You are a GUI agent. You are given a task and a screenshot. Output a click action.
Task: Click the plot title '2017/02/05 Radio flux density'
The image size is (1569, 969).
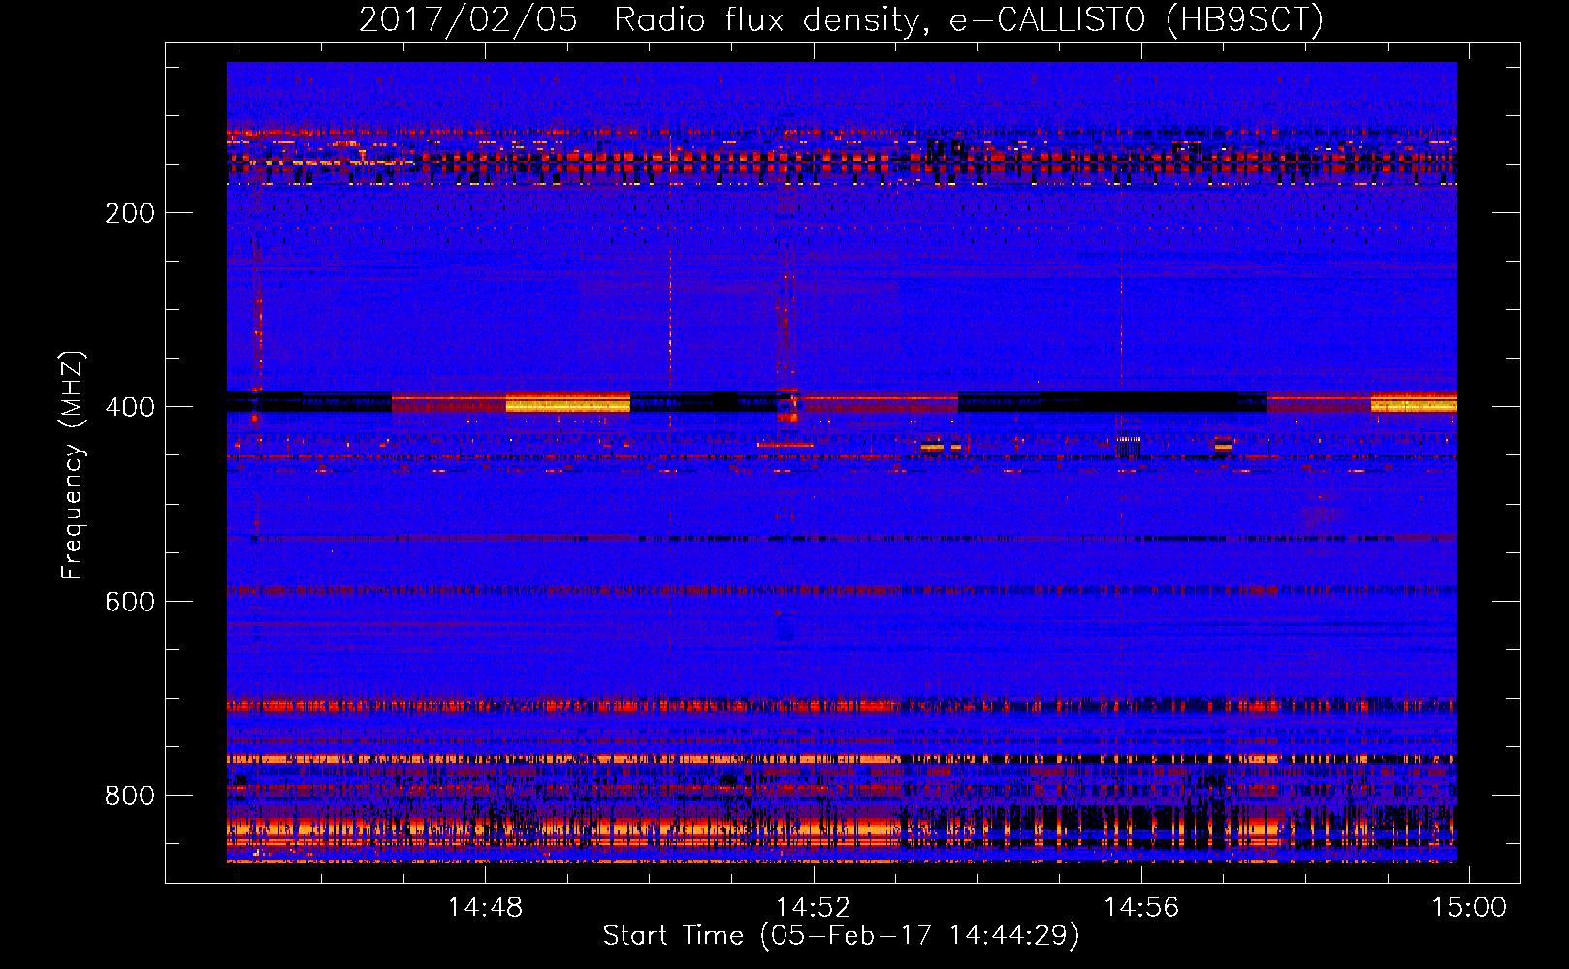pos(841,19)
